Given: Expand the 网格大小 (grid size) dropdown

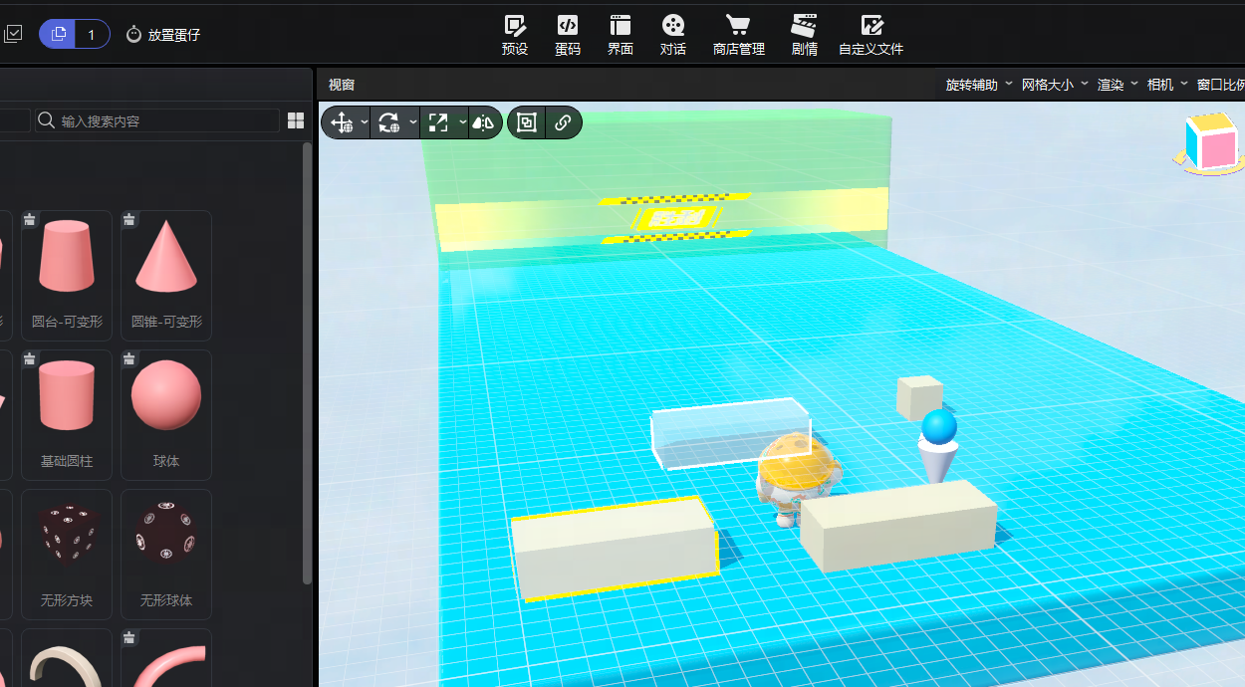Looking at the screenshot, I should coord(1055,85).
